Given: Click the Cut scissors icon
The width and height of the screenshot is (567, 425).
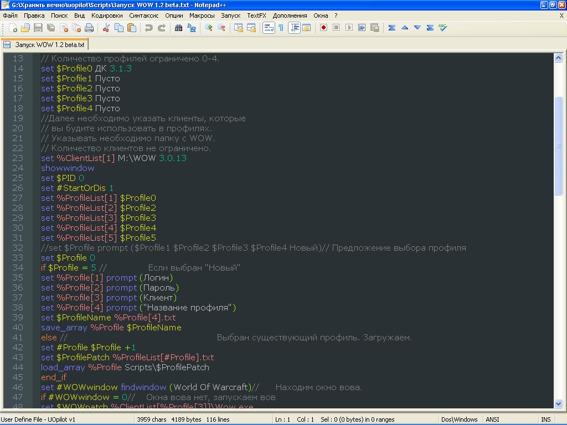Looking at the screenshot, I should tap(106, 28).
